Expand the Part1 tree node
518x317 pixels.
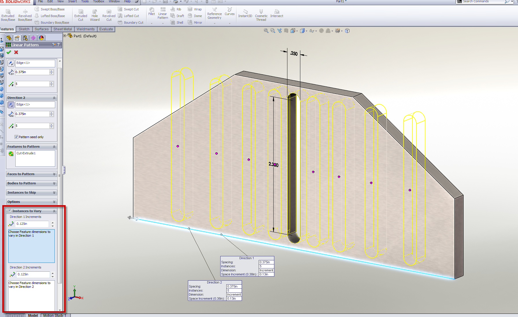[x=65, y=36]
